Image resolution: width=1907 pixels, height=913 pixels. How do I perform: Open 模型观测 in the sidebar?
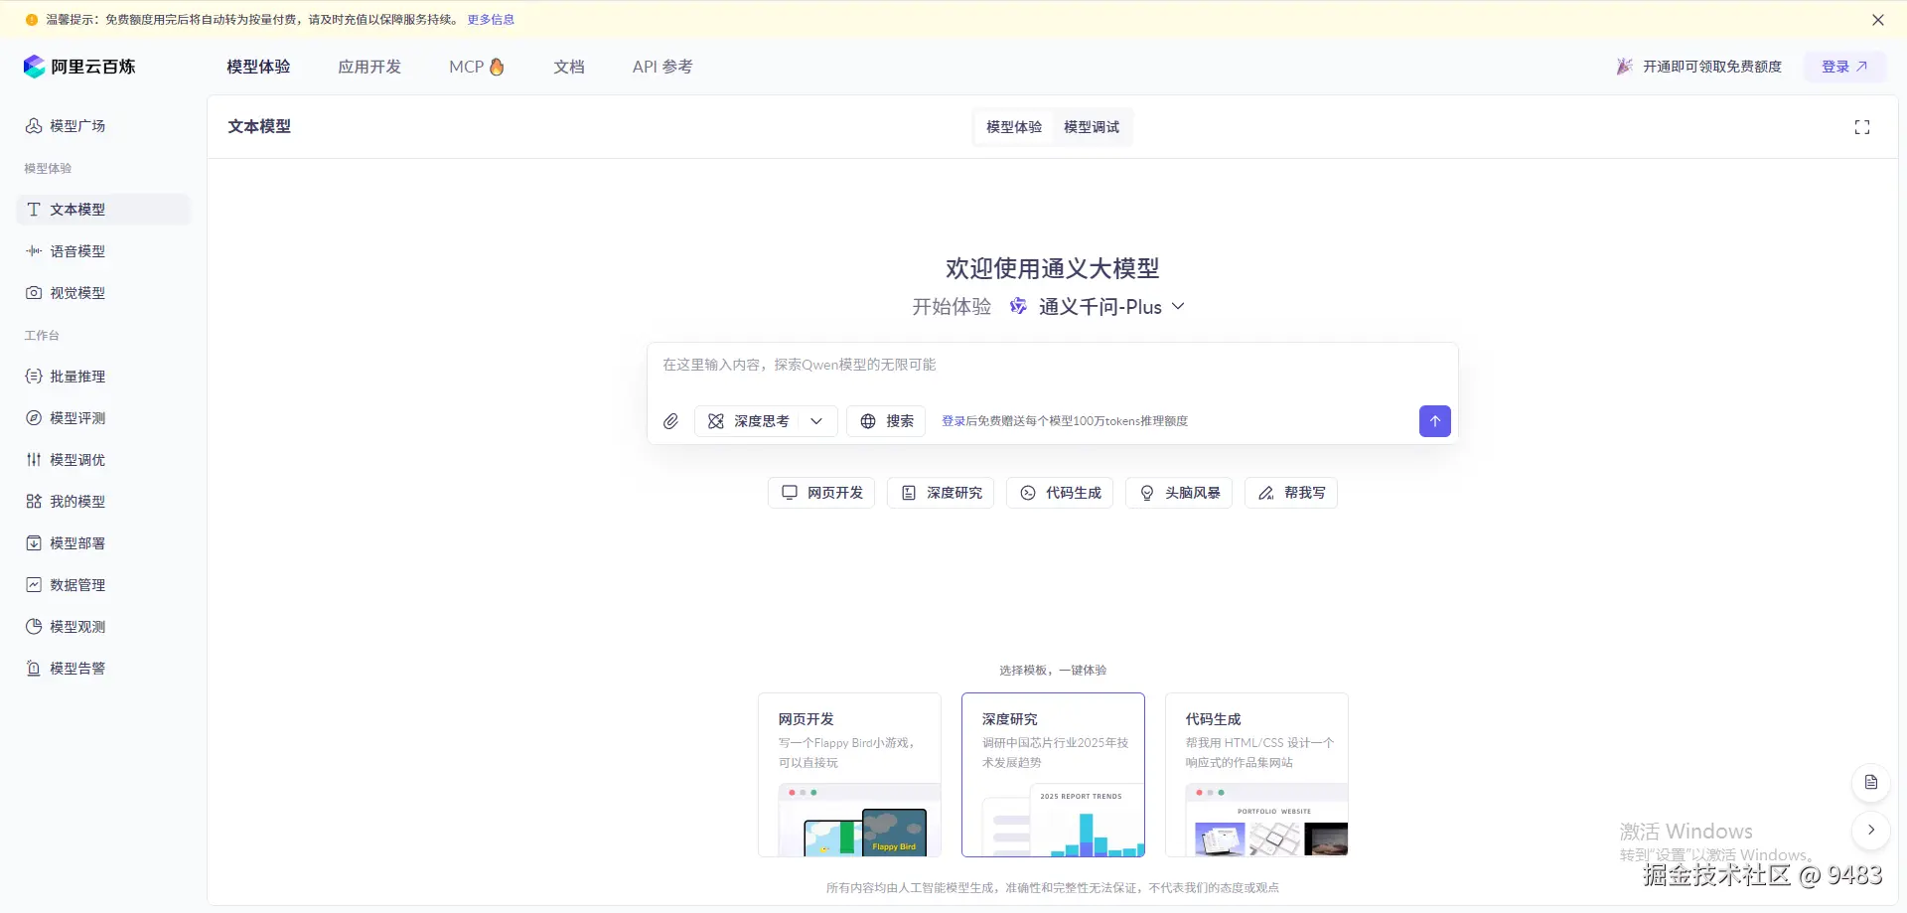click(x=102, y=627)
